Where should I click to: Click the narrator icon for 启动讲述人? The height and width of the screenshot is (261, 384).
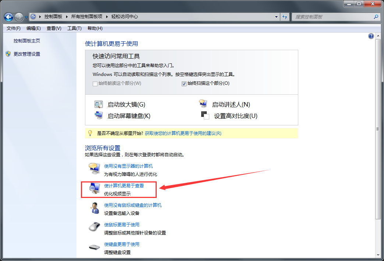coord(203,104)
